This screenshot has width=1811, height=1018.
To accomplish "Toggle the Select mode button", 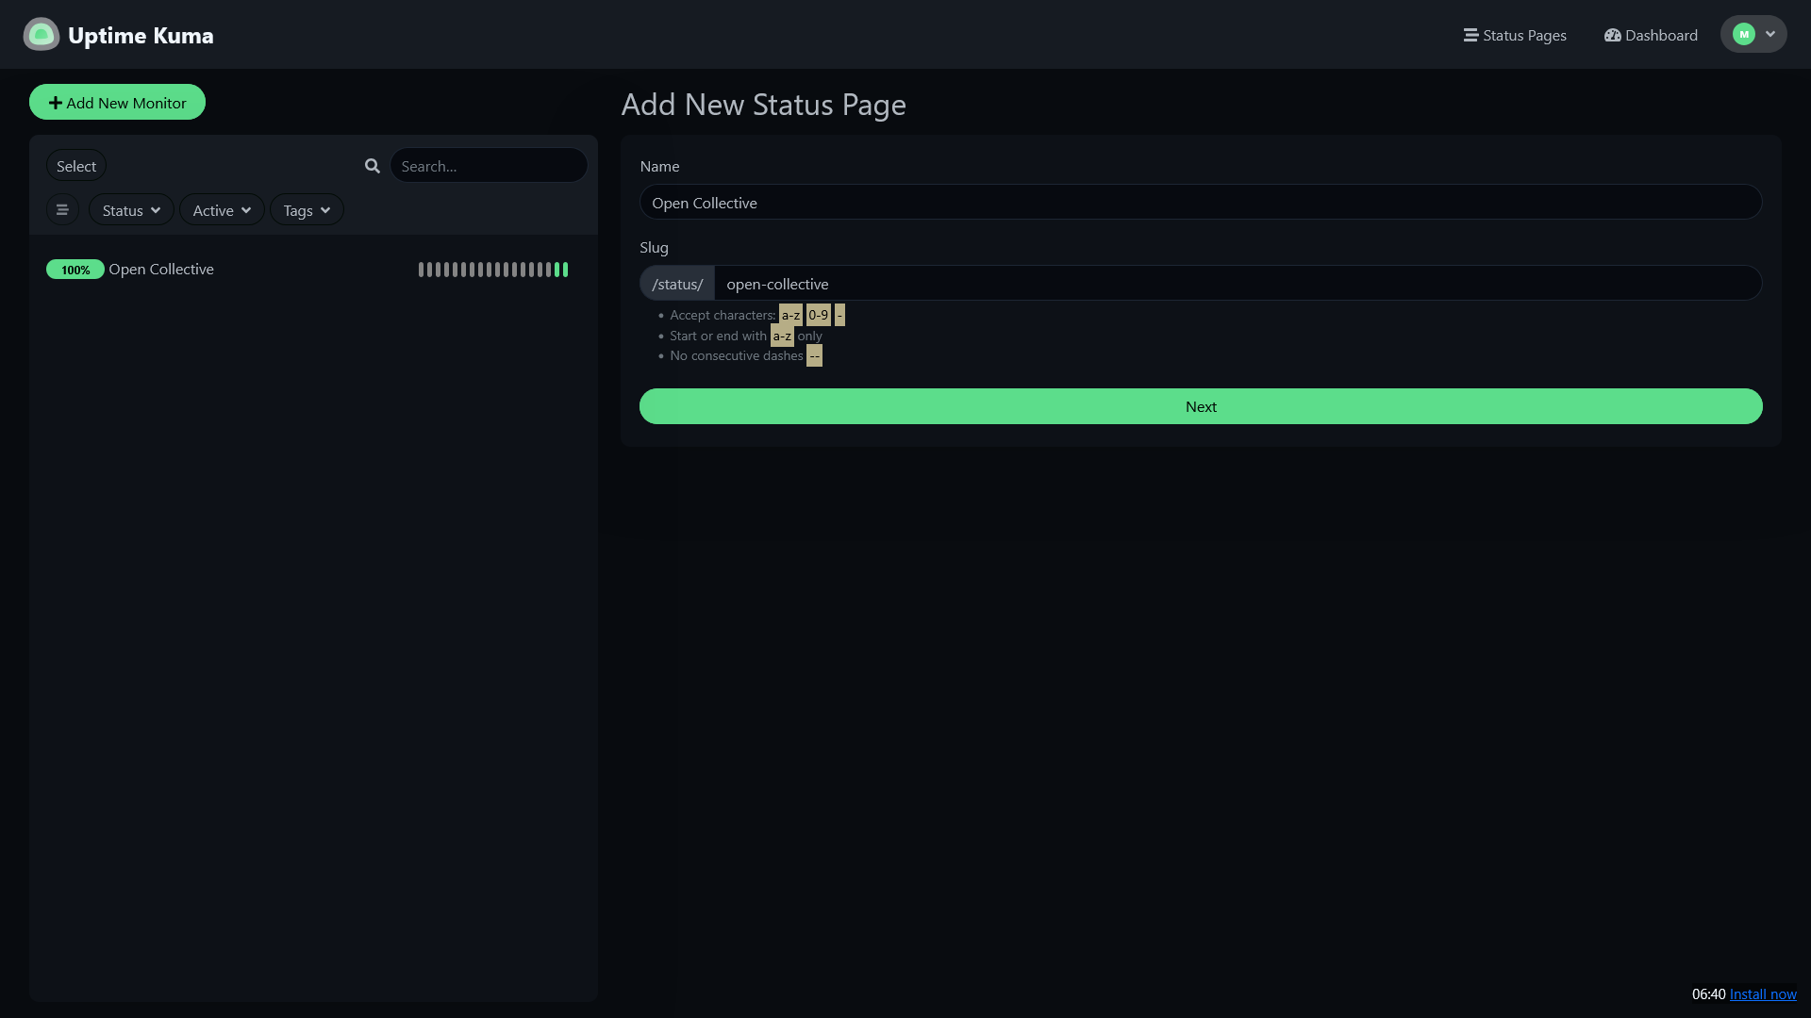I will coord(76,166).
